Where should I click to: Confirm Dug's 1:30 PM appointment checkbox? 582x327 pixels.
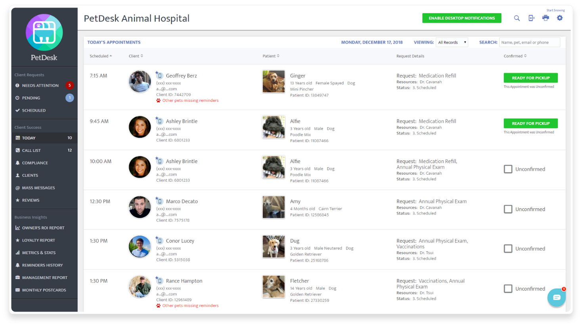click(508, 249)
